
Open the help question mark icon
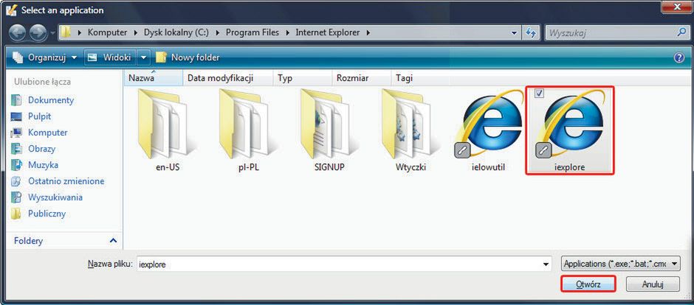pyautogui.click(x=679, y=57)
